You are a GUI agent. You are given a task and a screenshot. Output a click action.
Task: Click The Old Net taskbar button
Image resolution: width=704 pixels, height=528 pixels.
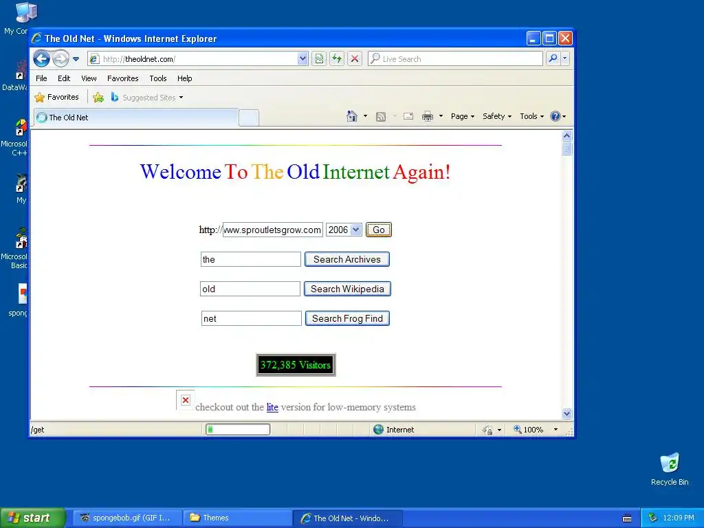coord(348,518)
